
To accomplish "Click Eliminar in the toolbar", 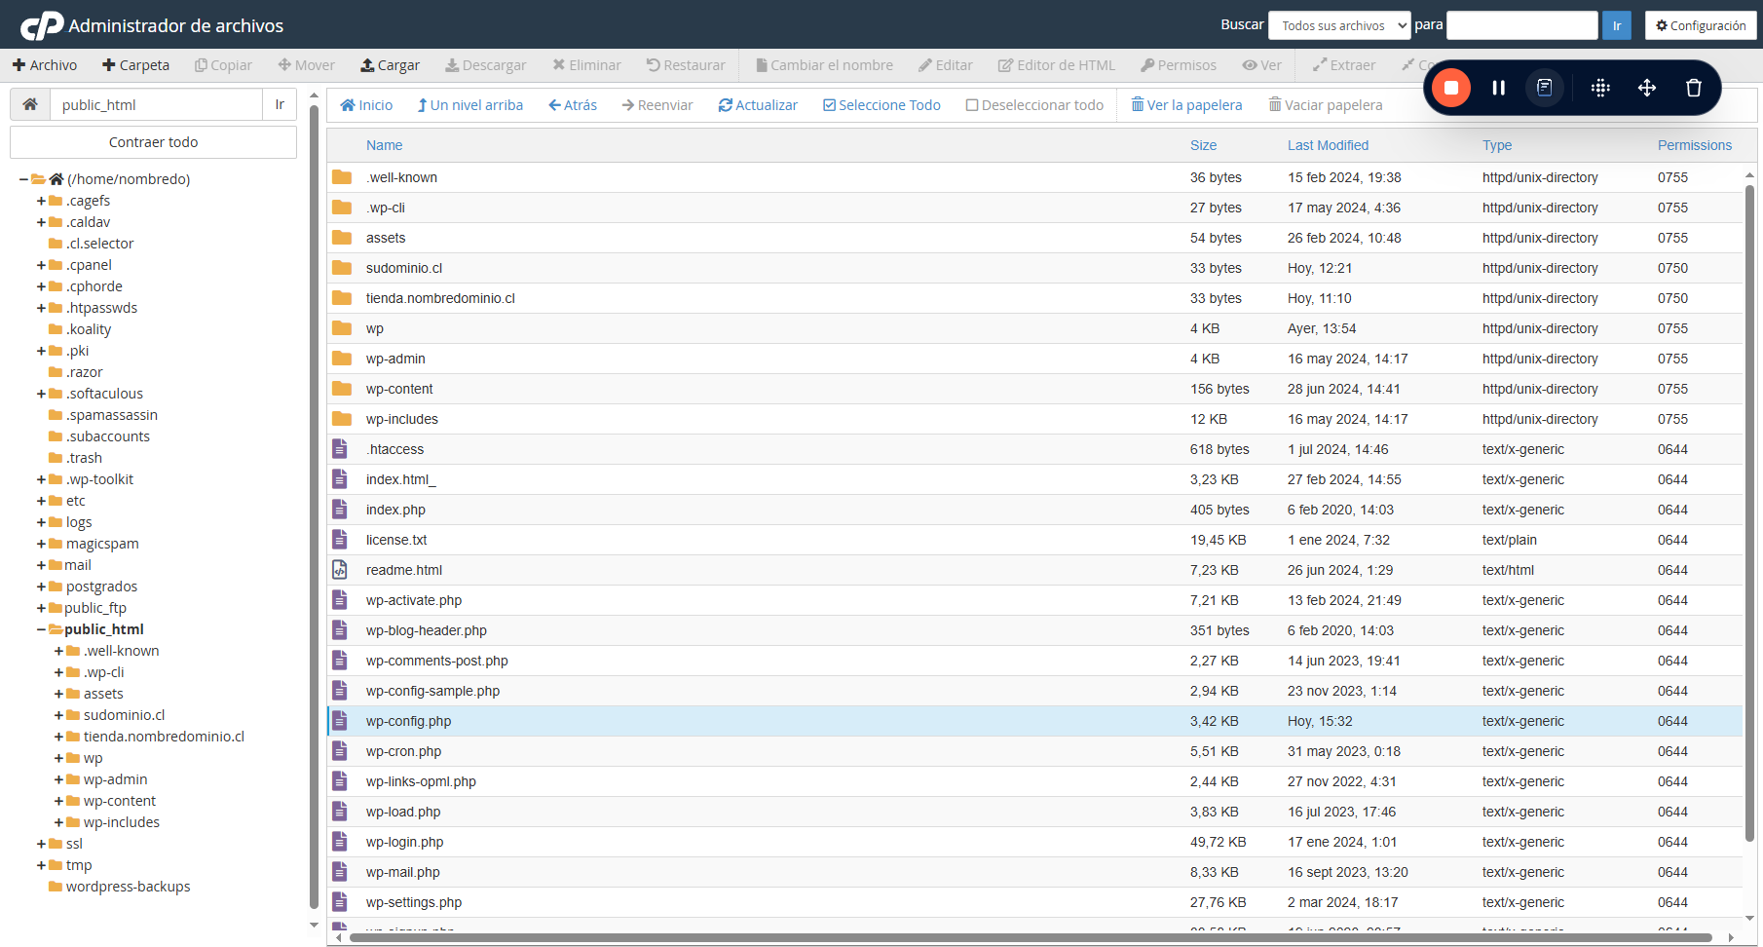I will pyautogui.click(x=586, y=65).
